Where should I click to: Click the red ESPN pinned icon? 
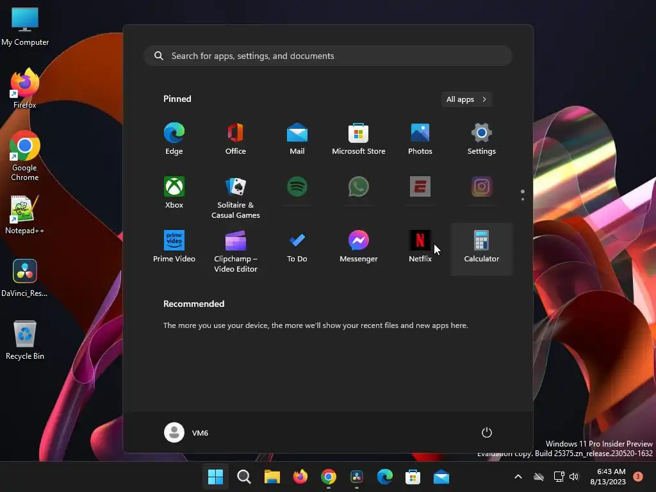(x=420, y=186)
